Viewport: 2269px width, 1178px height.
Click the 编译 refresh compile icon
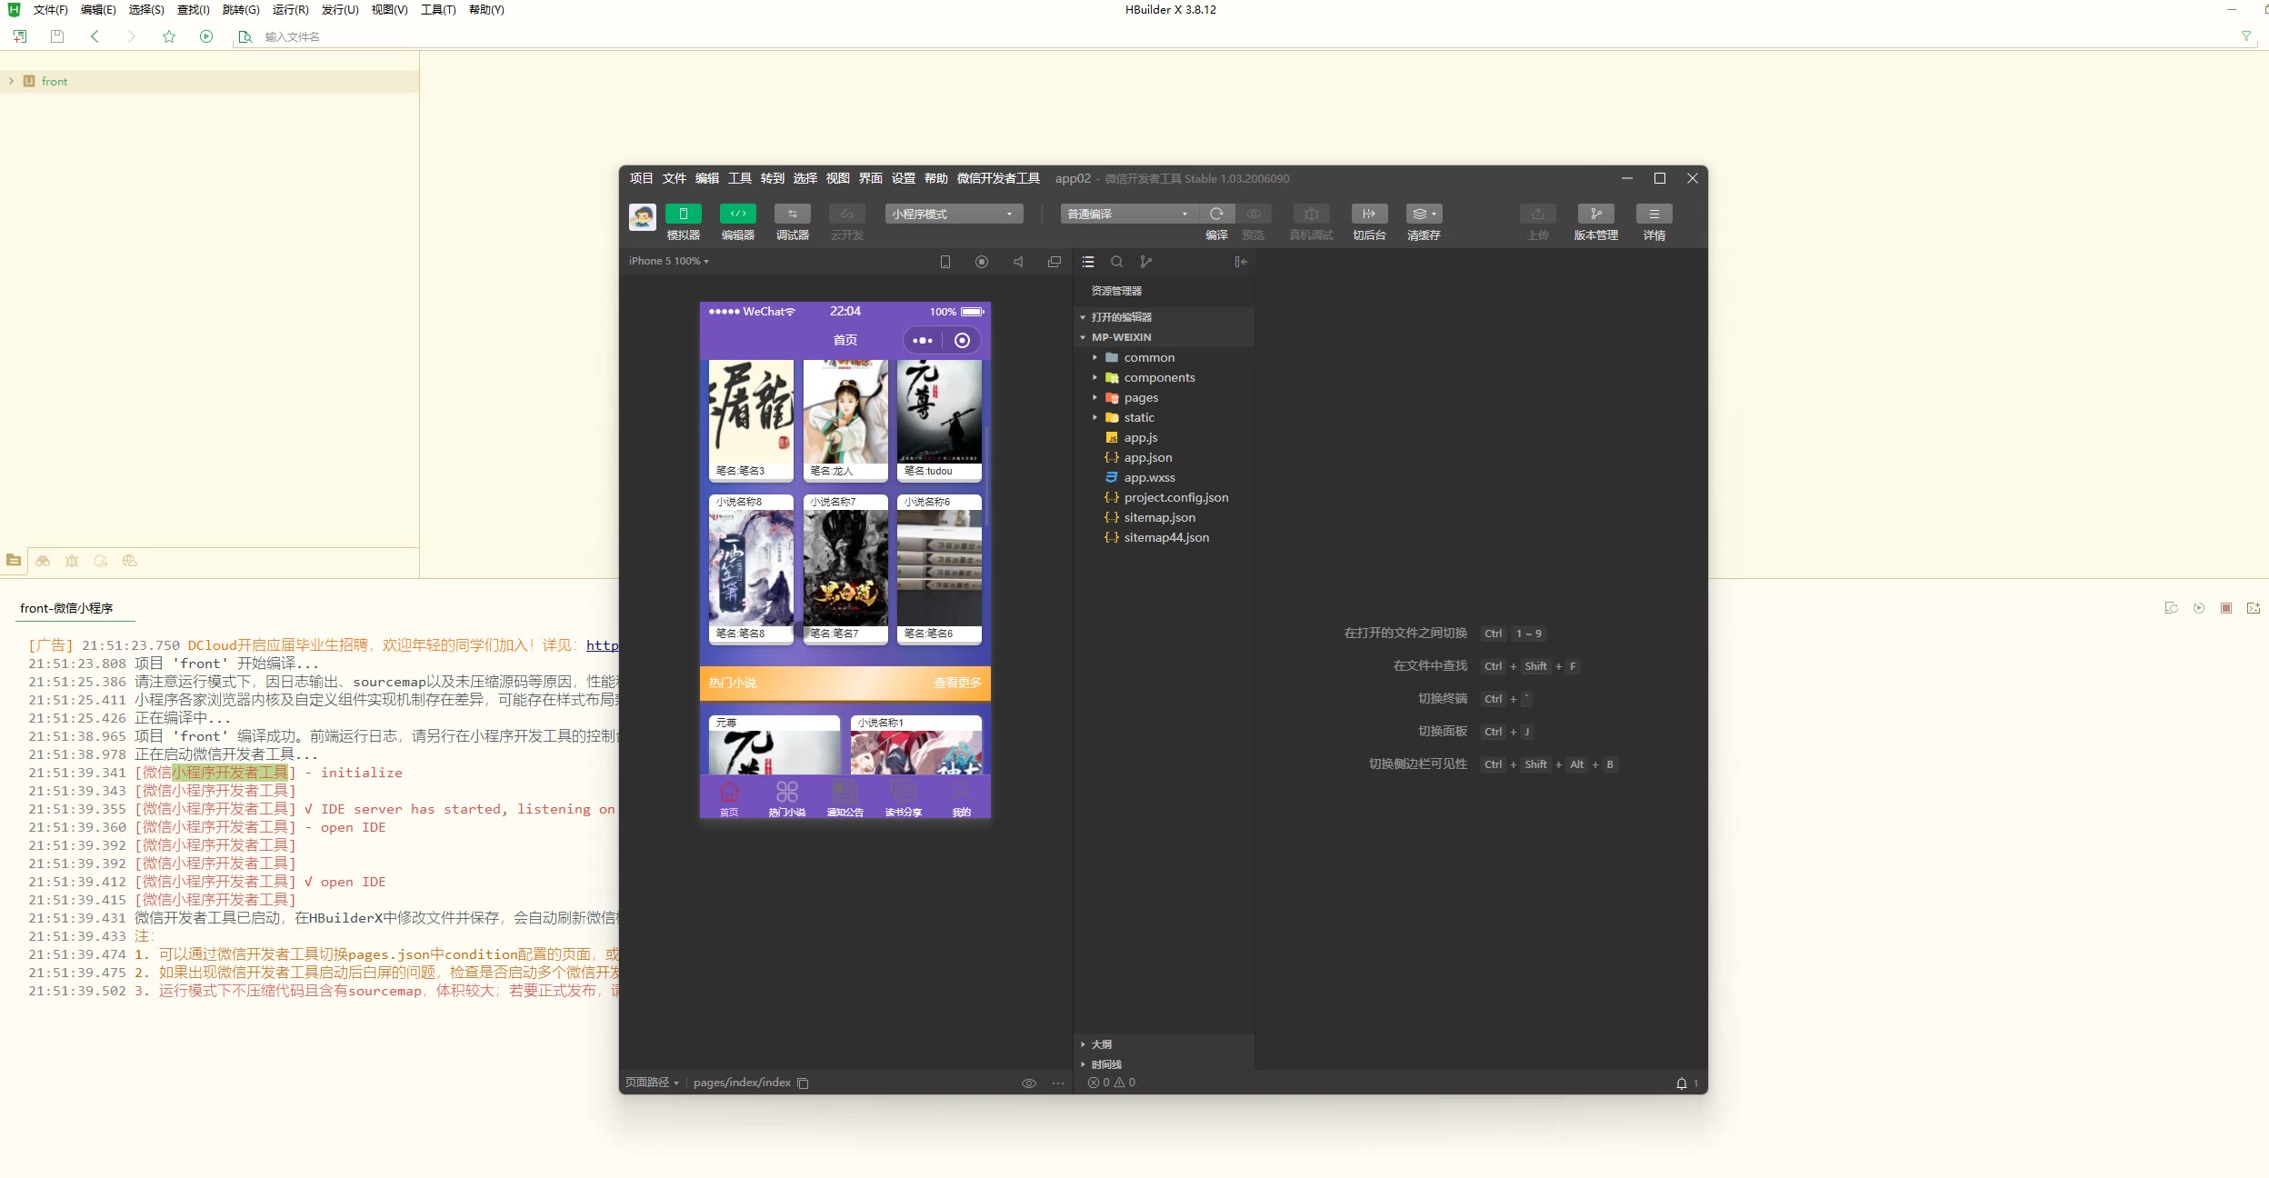(x=1216, y=214)
